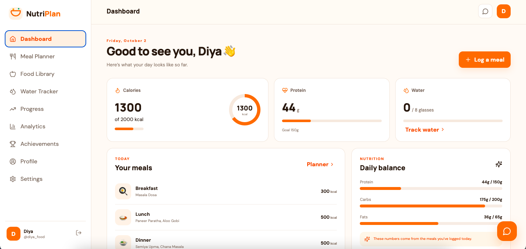526x249 pixels.
Task: Click the plus icon in Log a meal
Action: pos(468,60)
